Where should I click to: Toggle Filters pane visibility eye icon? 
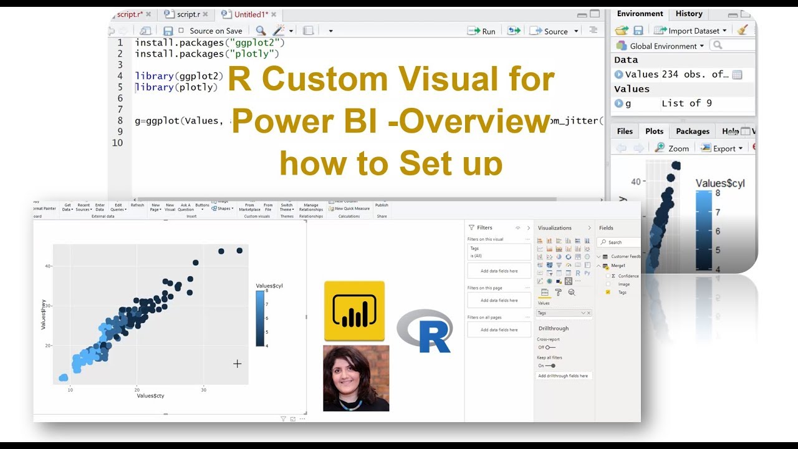(x=517, y=228)
